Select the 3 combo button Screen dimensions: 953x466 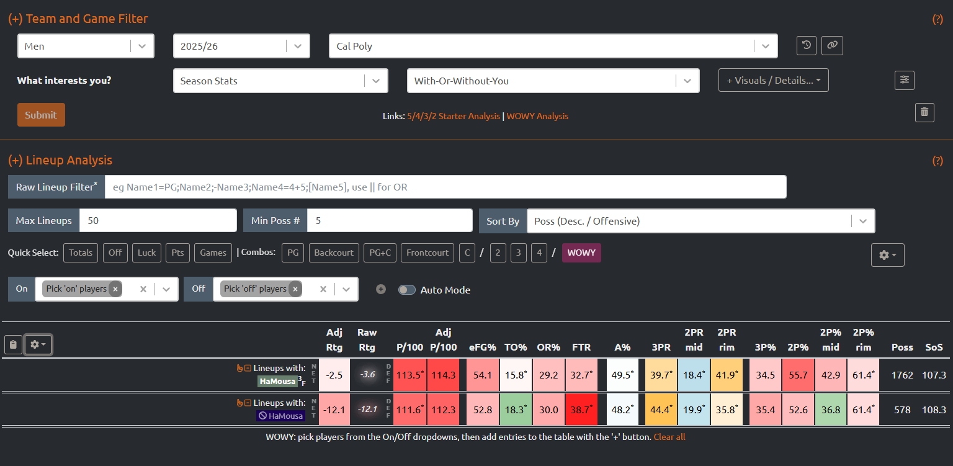(x=519, y=253)
